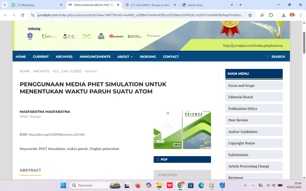The image size is (306, 191).
Task: Close the Admin Area tab
Action: click(232, 5)
